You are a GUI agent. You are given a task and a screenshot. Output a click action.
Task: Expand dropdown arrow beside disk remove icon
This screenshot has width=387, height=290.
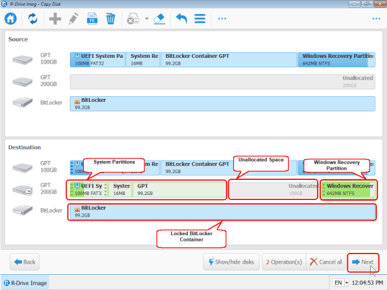(x=146, y=18)
